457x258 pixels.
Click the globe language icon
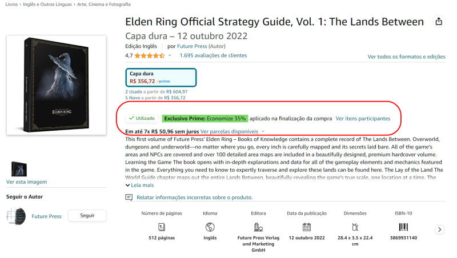pos(210,227)
